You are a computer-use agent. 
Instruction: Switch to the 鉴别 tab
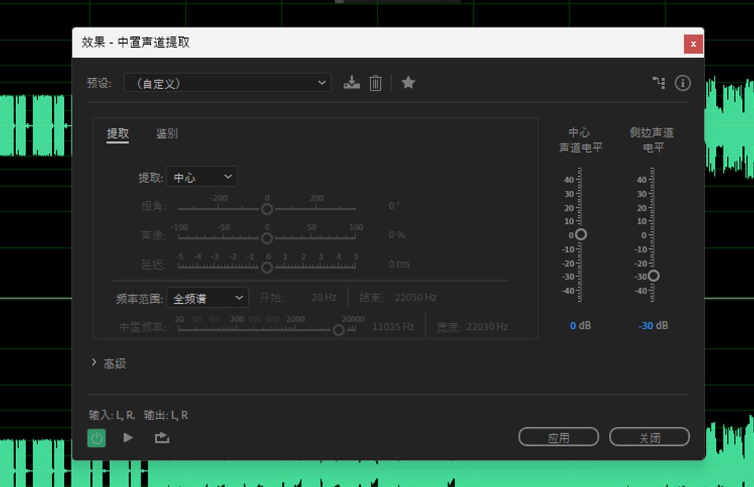168,133
